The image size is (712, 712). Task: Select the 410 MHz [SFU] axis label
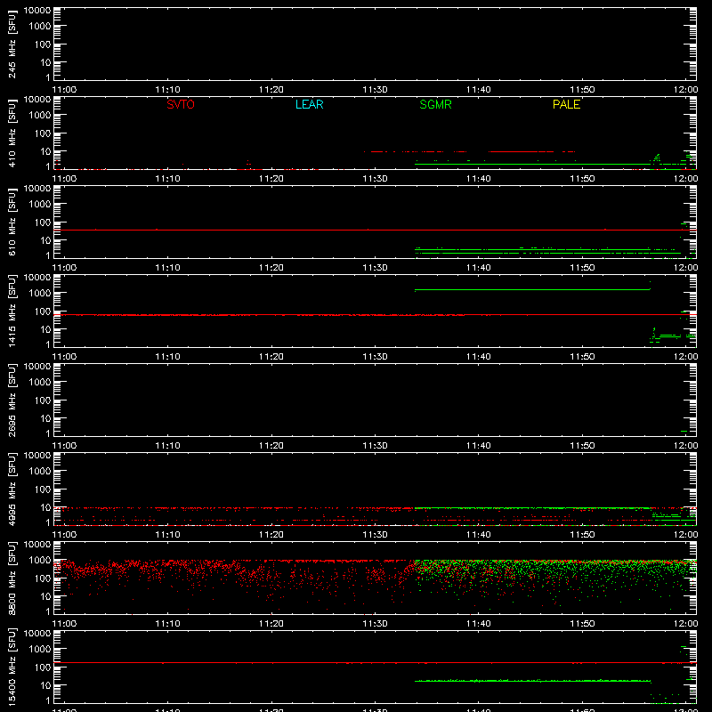[12, 133]
